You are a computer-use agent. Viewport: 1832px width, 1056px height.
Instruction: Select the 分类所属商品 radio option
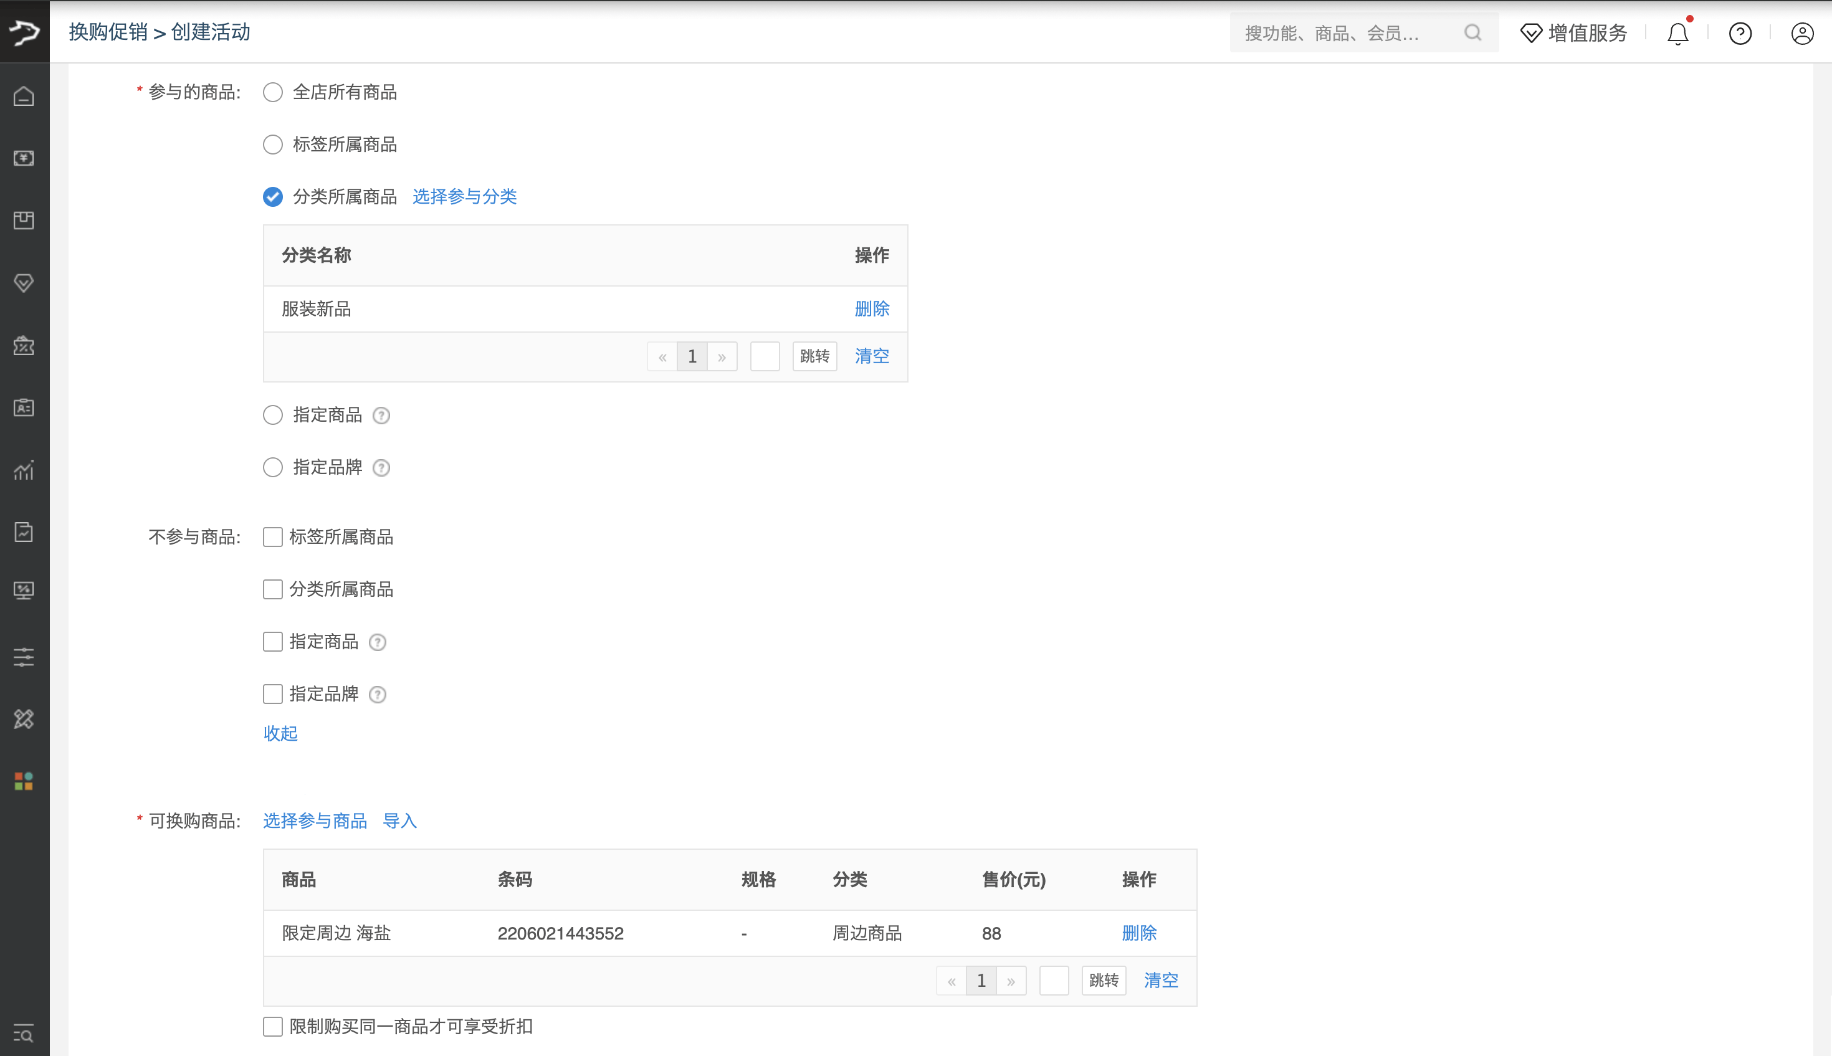coord(273,196)
